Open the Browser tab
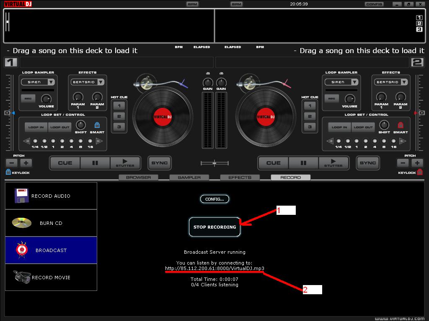This screenshot has height=321, width=429. pyautogui.click(x=138, y=177)
